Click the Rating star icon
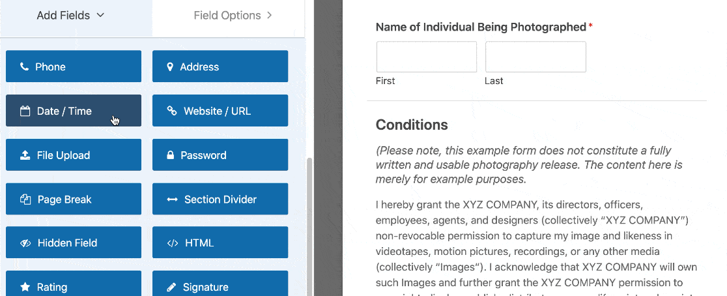The height and width of the screenshot is (296, 727). pyautogui.click(x=25, y=287)
